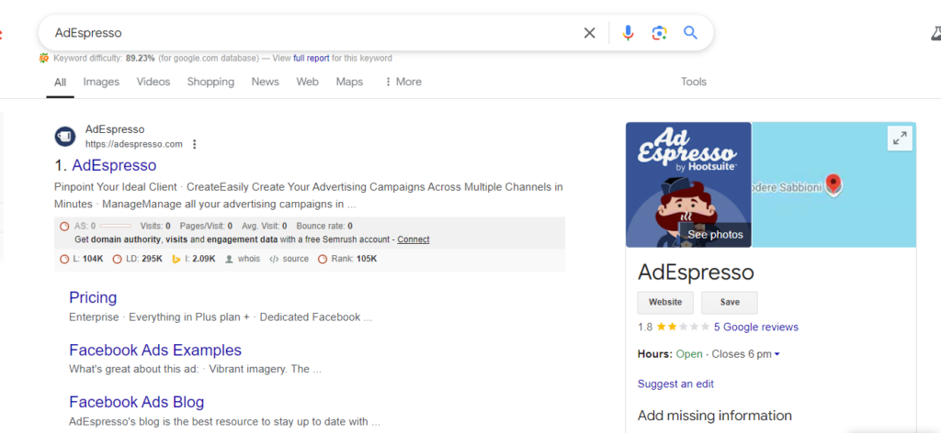This screenshot has width=941, height=433.
Task: Switch to the Images tab
Action: pos(101,82)
